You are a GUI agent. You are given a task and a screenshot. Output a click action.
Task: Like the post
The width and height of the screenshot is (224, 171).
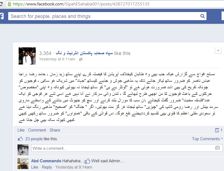pos(21,130)
